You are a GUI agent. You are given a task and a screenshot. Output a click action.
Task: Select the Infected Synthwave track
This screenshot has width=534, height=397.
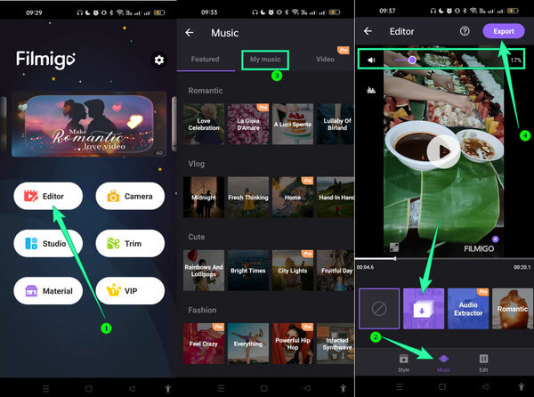point(336,344)
